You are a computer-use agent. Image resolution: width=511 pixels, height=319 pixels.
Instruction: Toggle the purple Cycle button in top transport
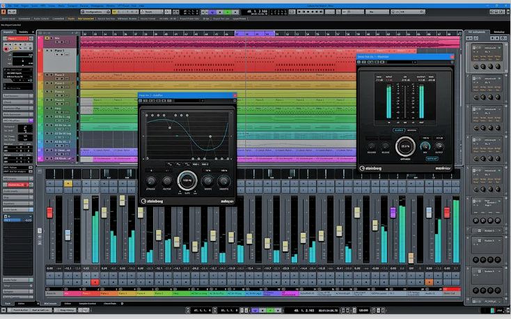coord(212,12)
